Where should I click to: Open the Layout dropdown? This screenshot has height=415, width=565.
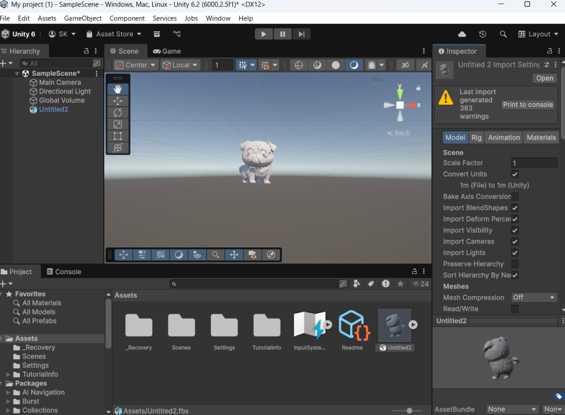[539, 34]
